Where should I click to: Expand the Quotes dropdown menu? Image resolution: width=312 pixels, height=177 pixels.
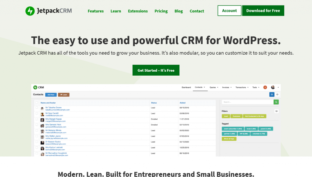(x=214, y=87)
